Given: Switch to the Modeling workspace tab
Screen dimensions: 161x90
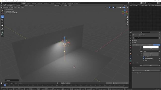Looking at the screenshot, I should click(x=28, y=3).
